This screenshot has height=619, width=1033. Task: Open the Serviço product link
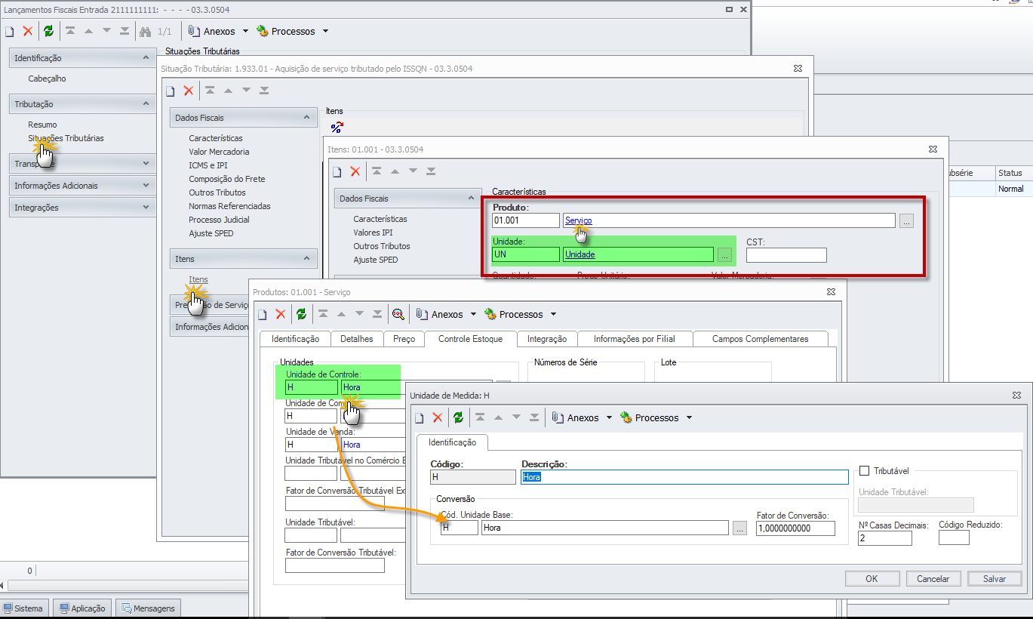579,220
